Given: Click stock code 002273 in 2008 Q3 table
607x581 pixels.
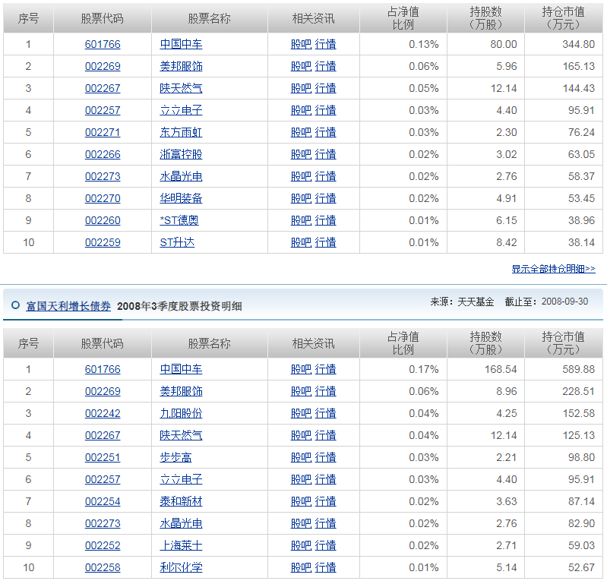Looking at the screenshot, I should pyautogui.click(x=103, y=524).
